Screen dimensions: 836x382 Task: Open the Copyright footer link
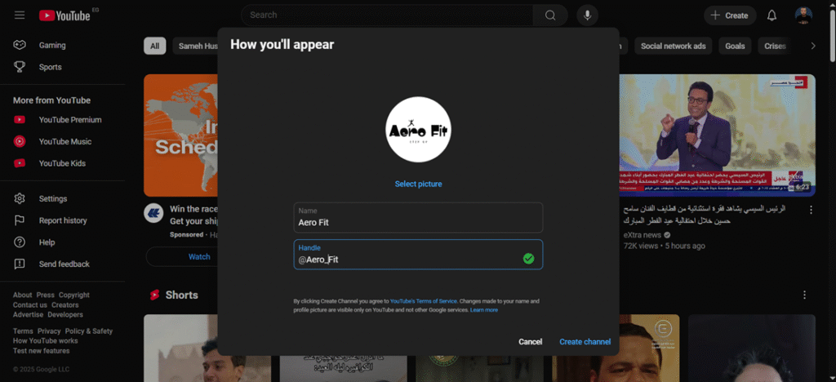pos(74,295)
